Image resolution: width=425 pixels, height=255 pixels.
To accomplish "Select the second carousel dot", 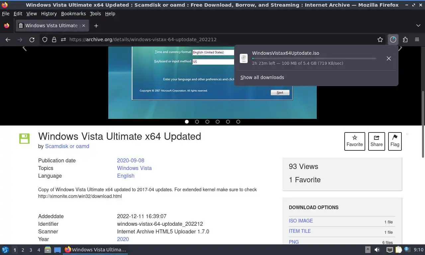I will pos(197,122).
